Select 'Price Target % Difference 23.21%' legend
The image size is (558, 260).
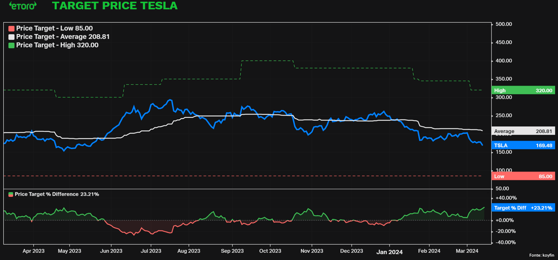54,194
